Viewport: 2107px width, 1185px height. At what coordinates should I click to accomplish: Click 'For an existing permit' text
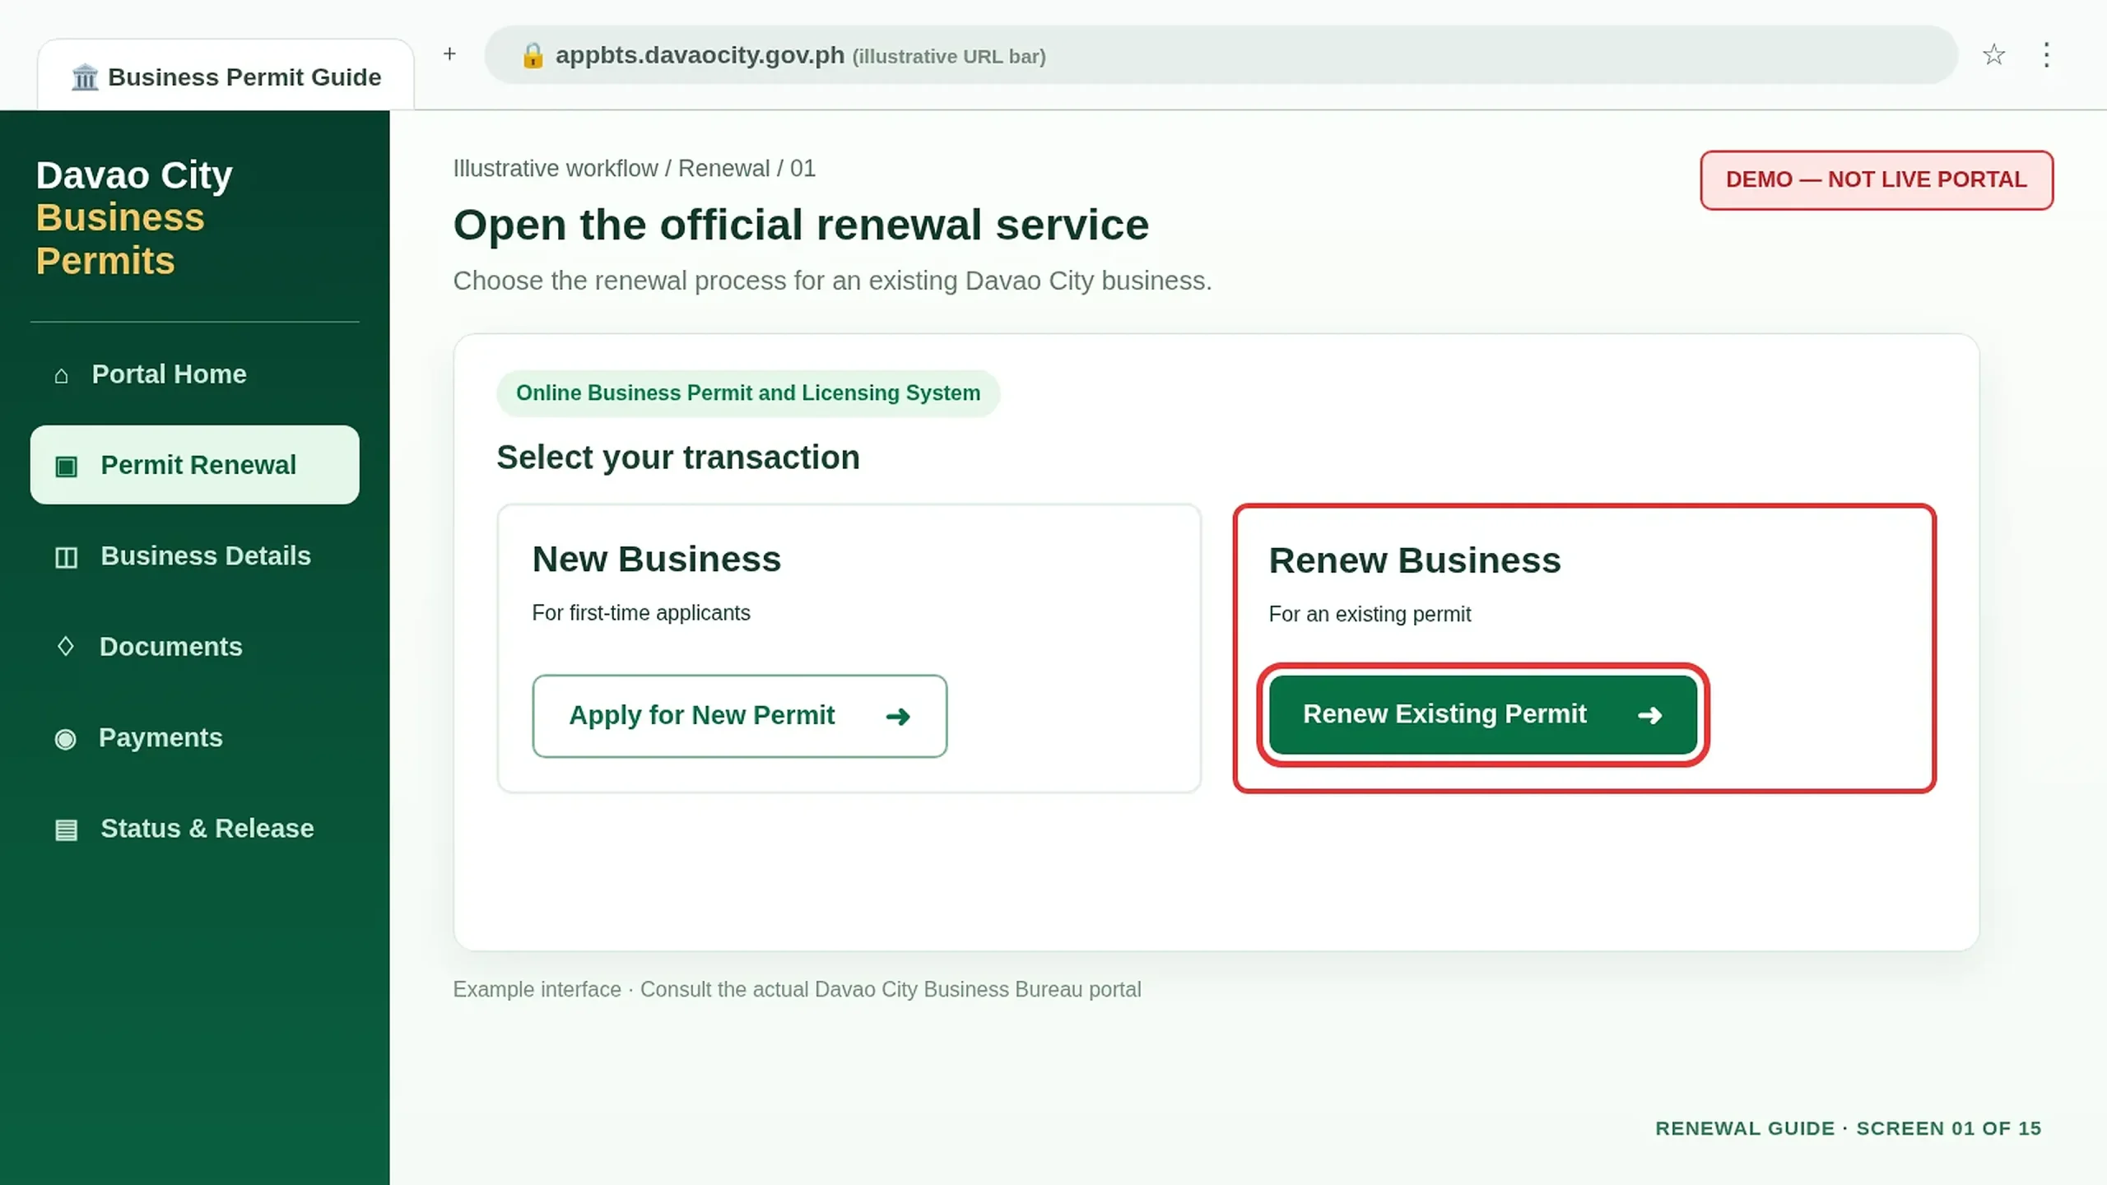[x=1370, y=615]
